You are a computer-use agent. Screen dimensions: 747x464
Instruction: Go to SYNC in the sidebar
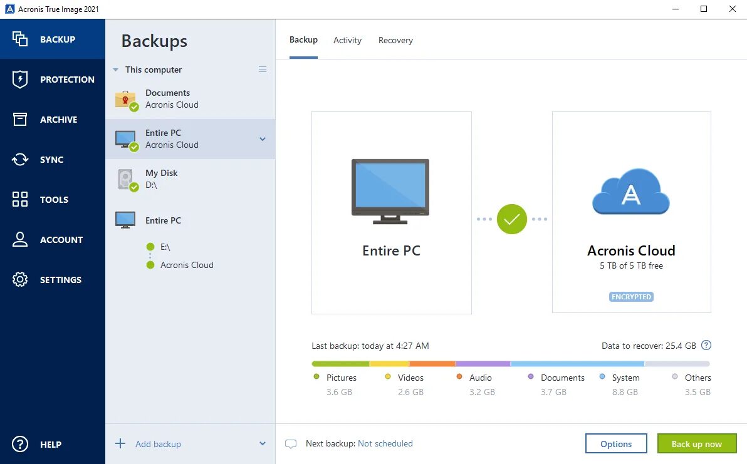tap(51, 160)
